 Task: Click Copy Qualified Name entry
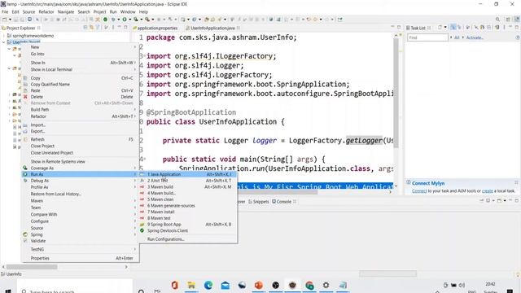tap(80, 84)
